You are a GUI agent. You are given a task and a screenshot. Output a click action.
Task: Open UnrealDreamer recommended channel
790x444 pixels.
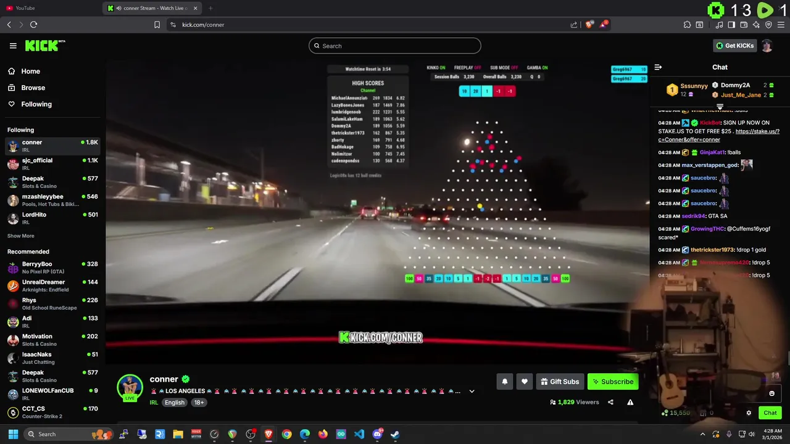[x=52, y=286]
